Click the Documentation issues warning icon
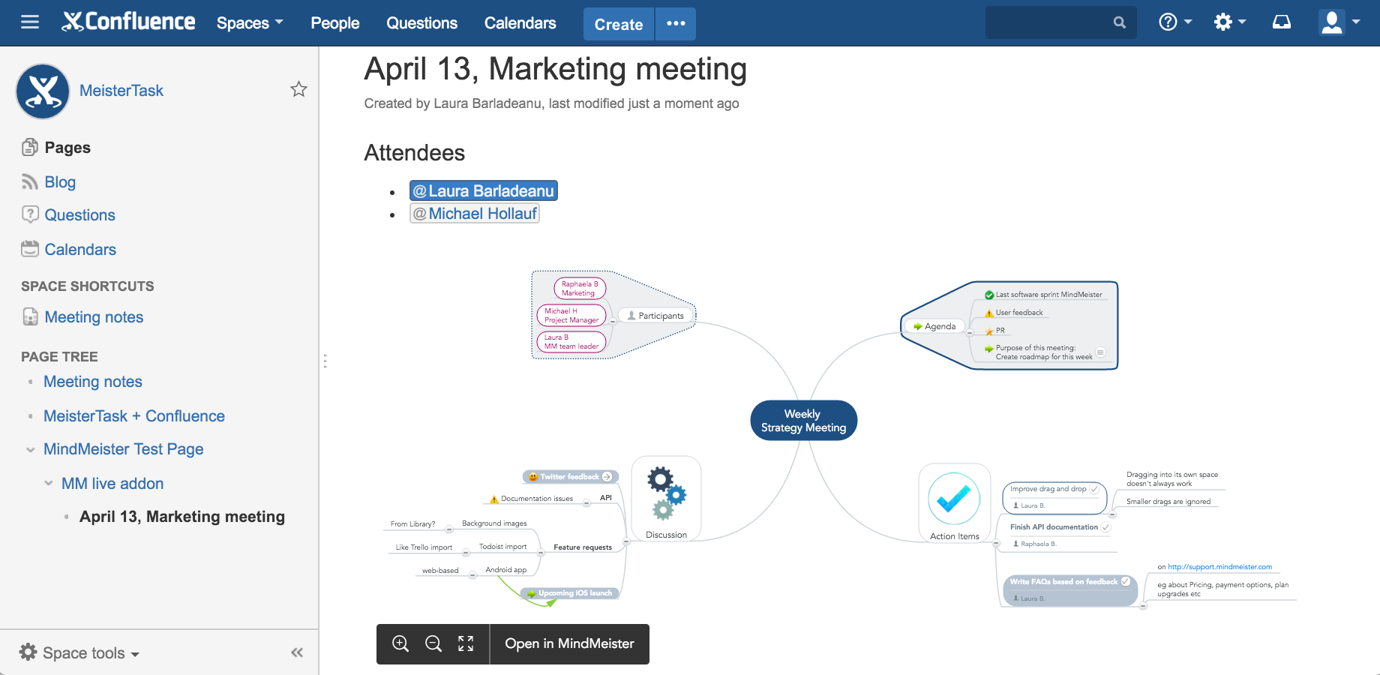 tap(494, 499)
